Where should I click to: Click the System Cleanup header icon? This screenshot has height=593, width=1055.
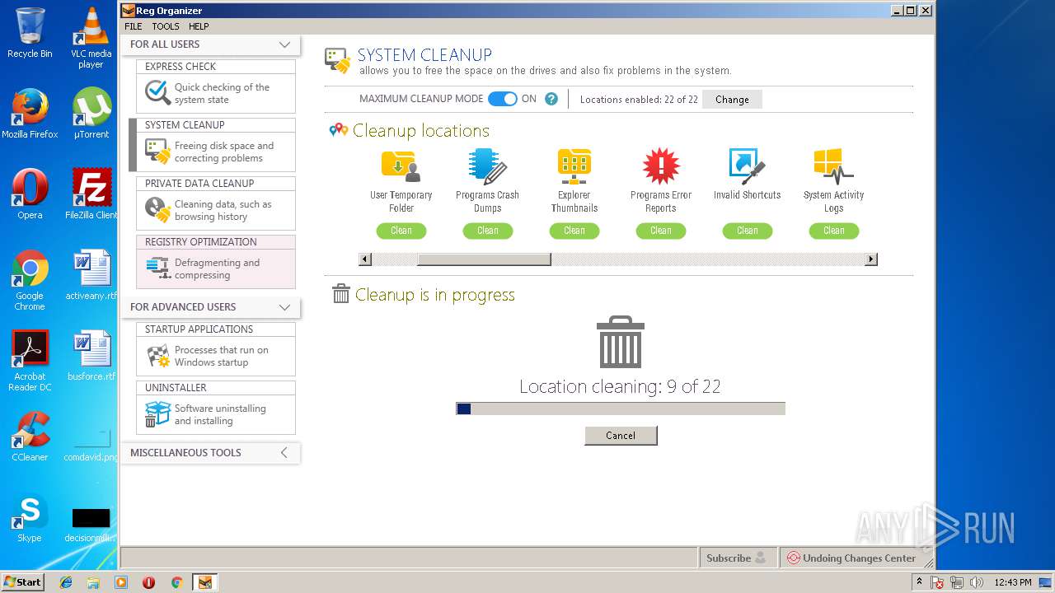point(337,61)
